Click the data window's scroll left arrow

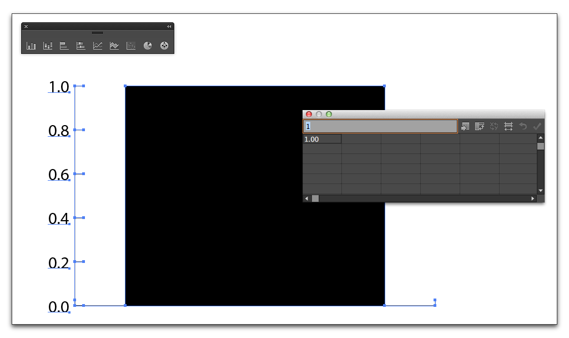pos(306,198)
